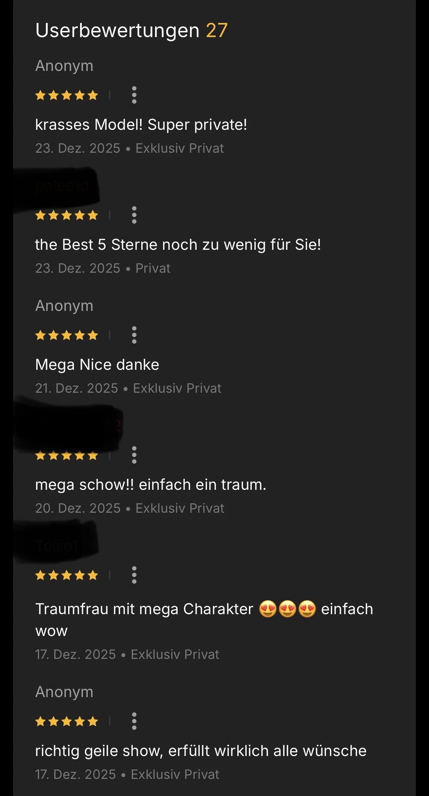The image size is (429, 796).
Task: Tap the heart-eyes emojis in Traumfrau review
Action: pyautogui.click(x=287, y=609)
